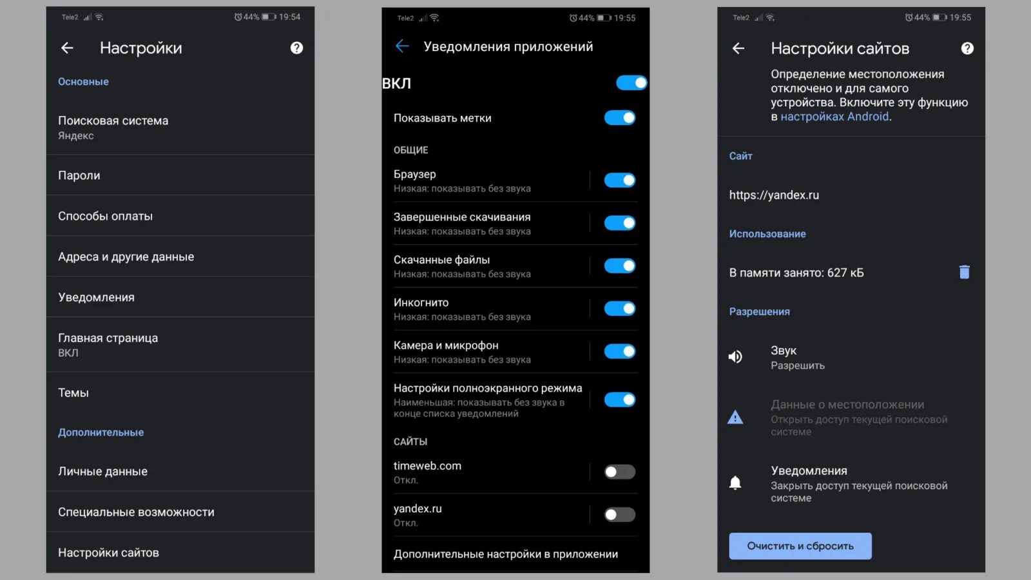The height and width of the screenshot is (580, 1031).
Task: Open help icon on Настройки screen
Action: point(296,48)
